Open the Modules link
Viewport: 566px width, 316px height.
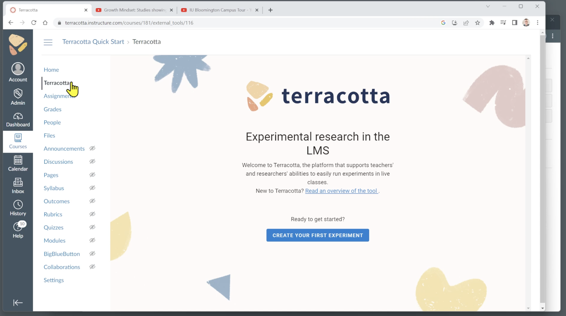[55, 241]
